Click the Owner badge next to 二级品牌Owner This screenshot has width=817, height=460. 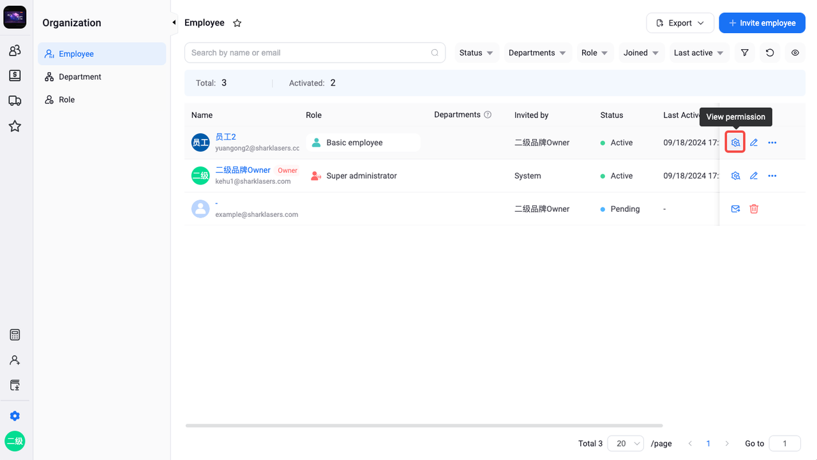click(x=287, y=170)
